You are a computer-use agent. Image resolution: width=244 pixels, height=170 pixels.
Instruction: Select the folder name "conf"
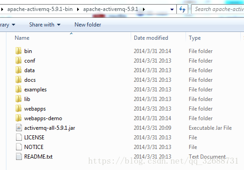click(30, 61)
